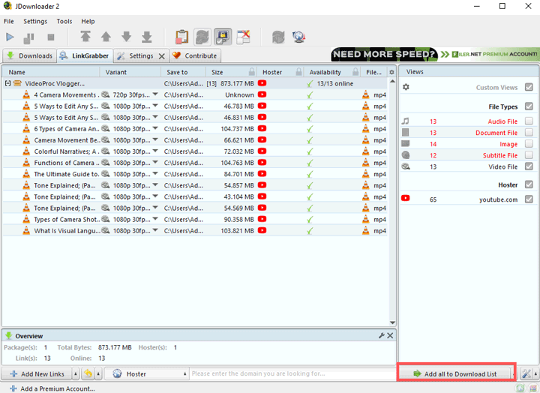Enable the Image checkbox

[x=529, y=144]
